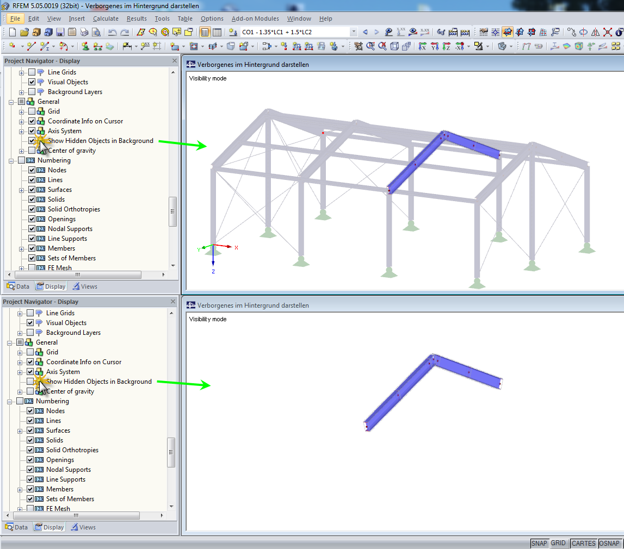
Task: Open the Add-on Modules menu
Action: (255, 18)
